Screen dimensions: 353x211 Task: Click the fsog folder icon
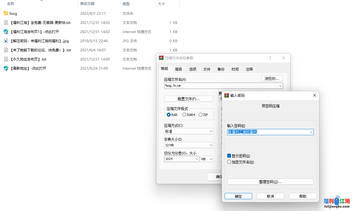(x=6, y=13)
